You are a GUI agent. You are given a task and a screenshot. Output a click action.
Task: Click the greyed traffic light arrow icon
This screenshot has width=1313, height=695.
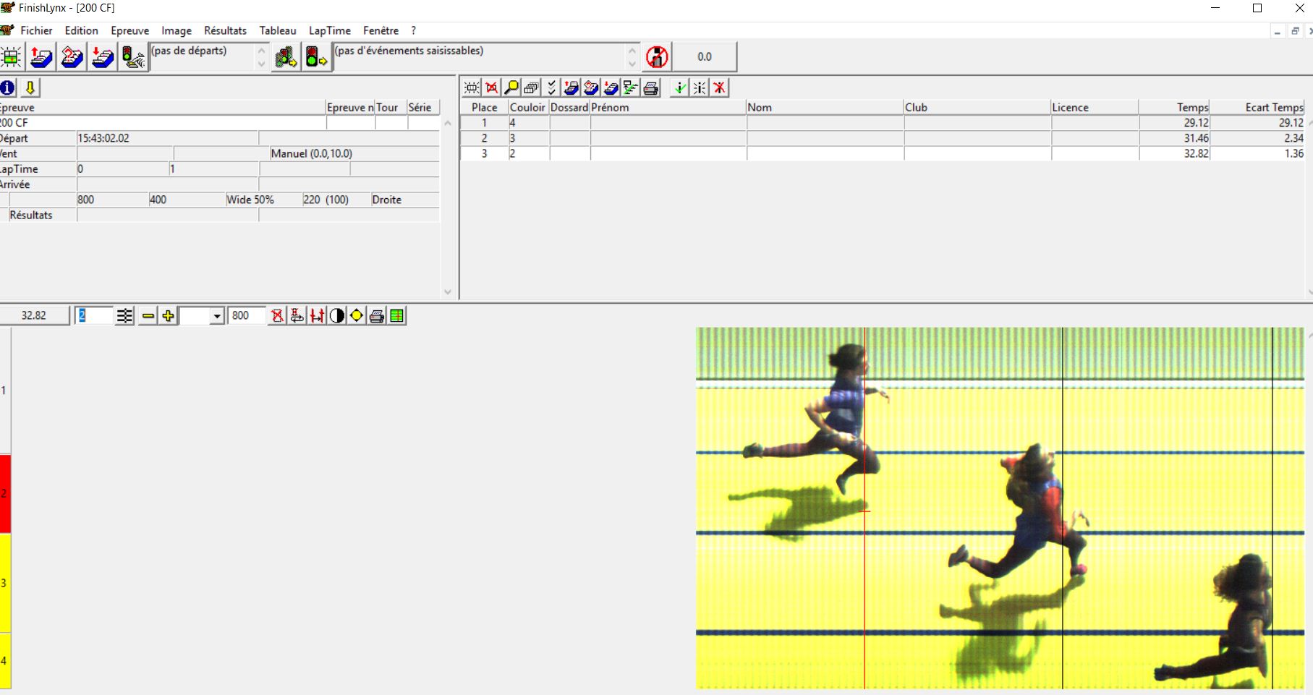tap(286, 56)
